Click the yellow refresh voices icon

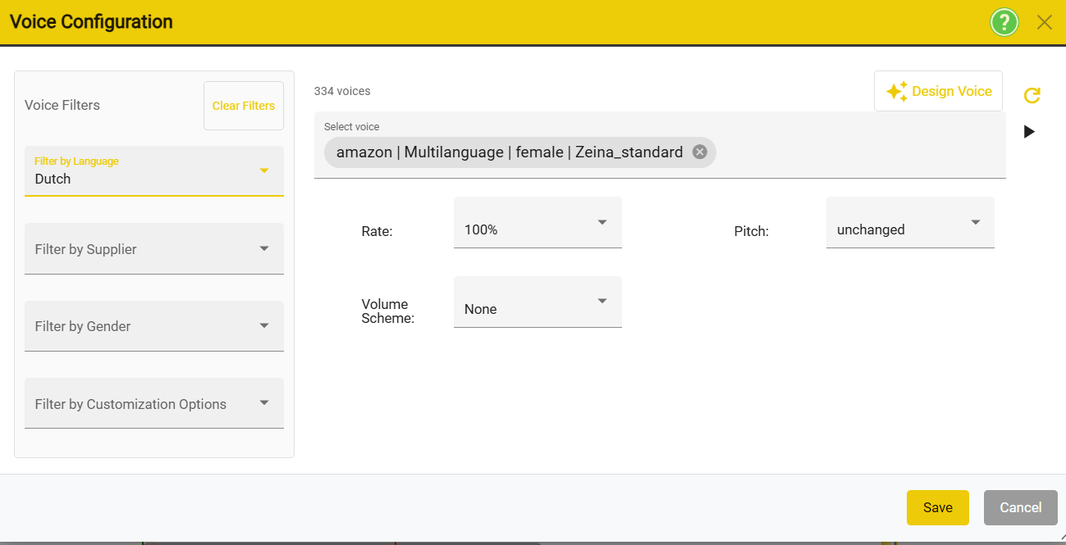[x=1032, y=95]
